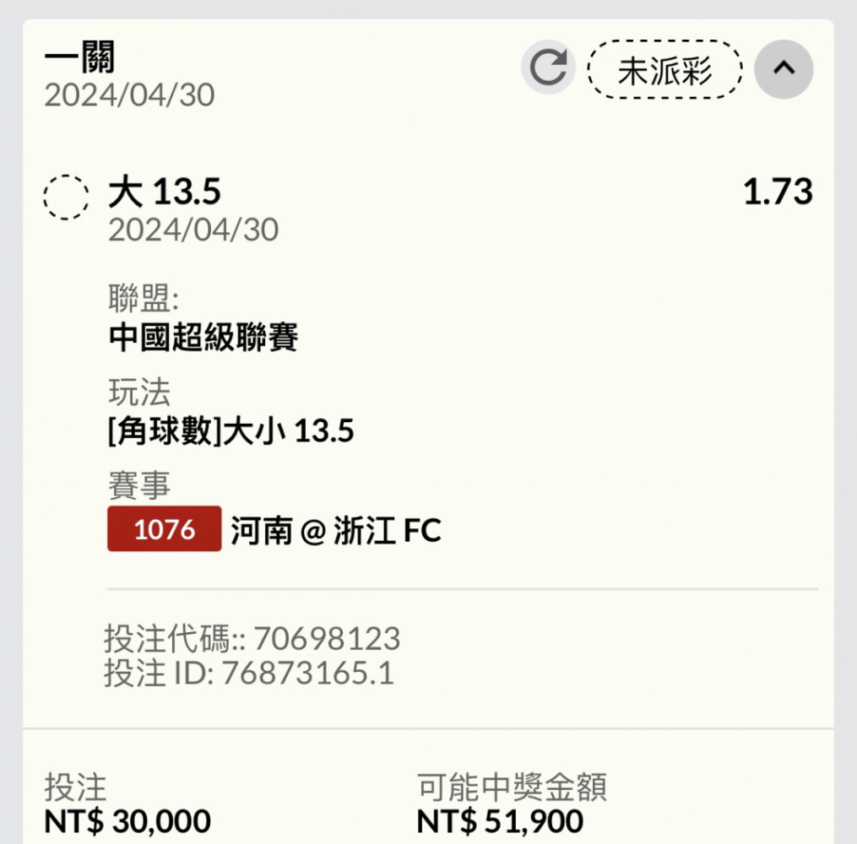Tap the 1.73 odds value
857x844 pixels.
pyautogui.click(x=777, y=192)
